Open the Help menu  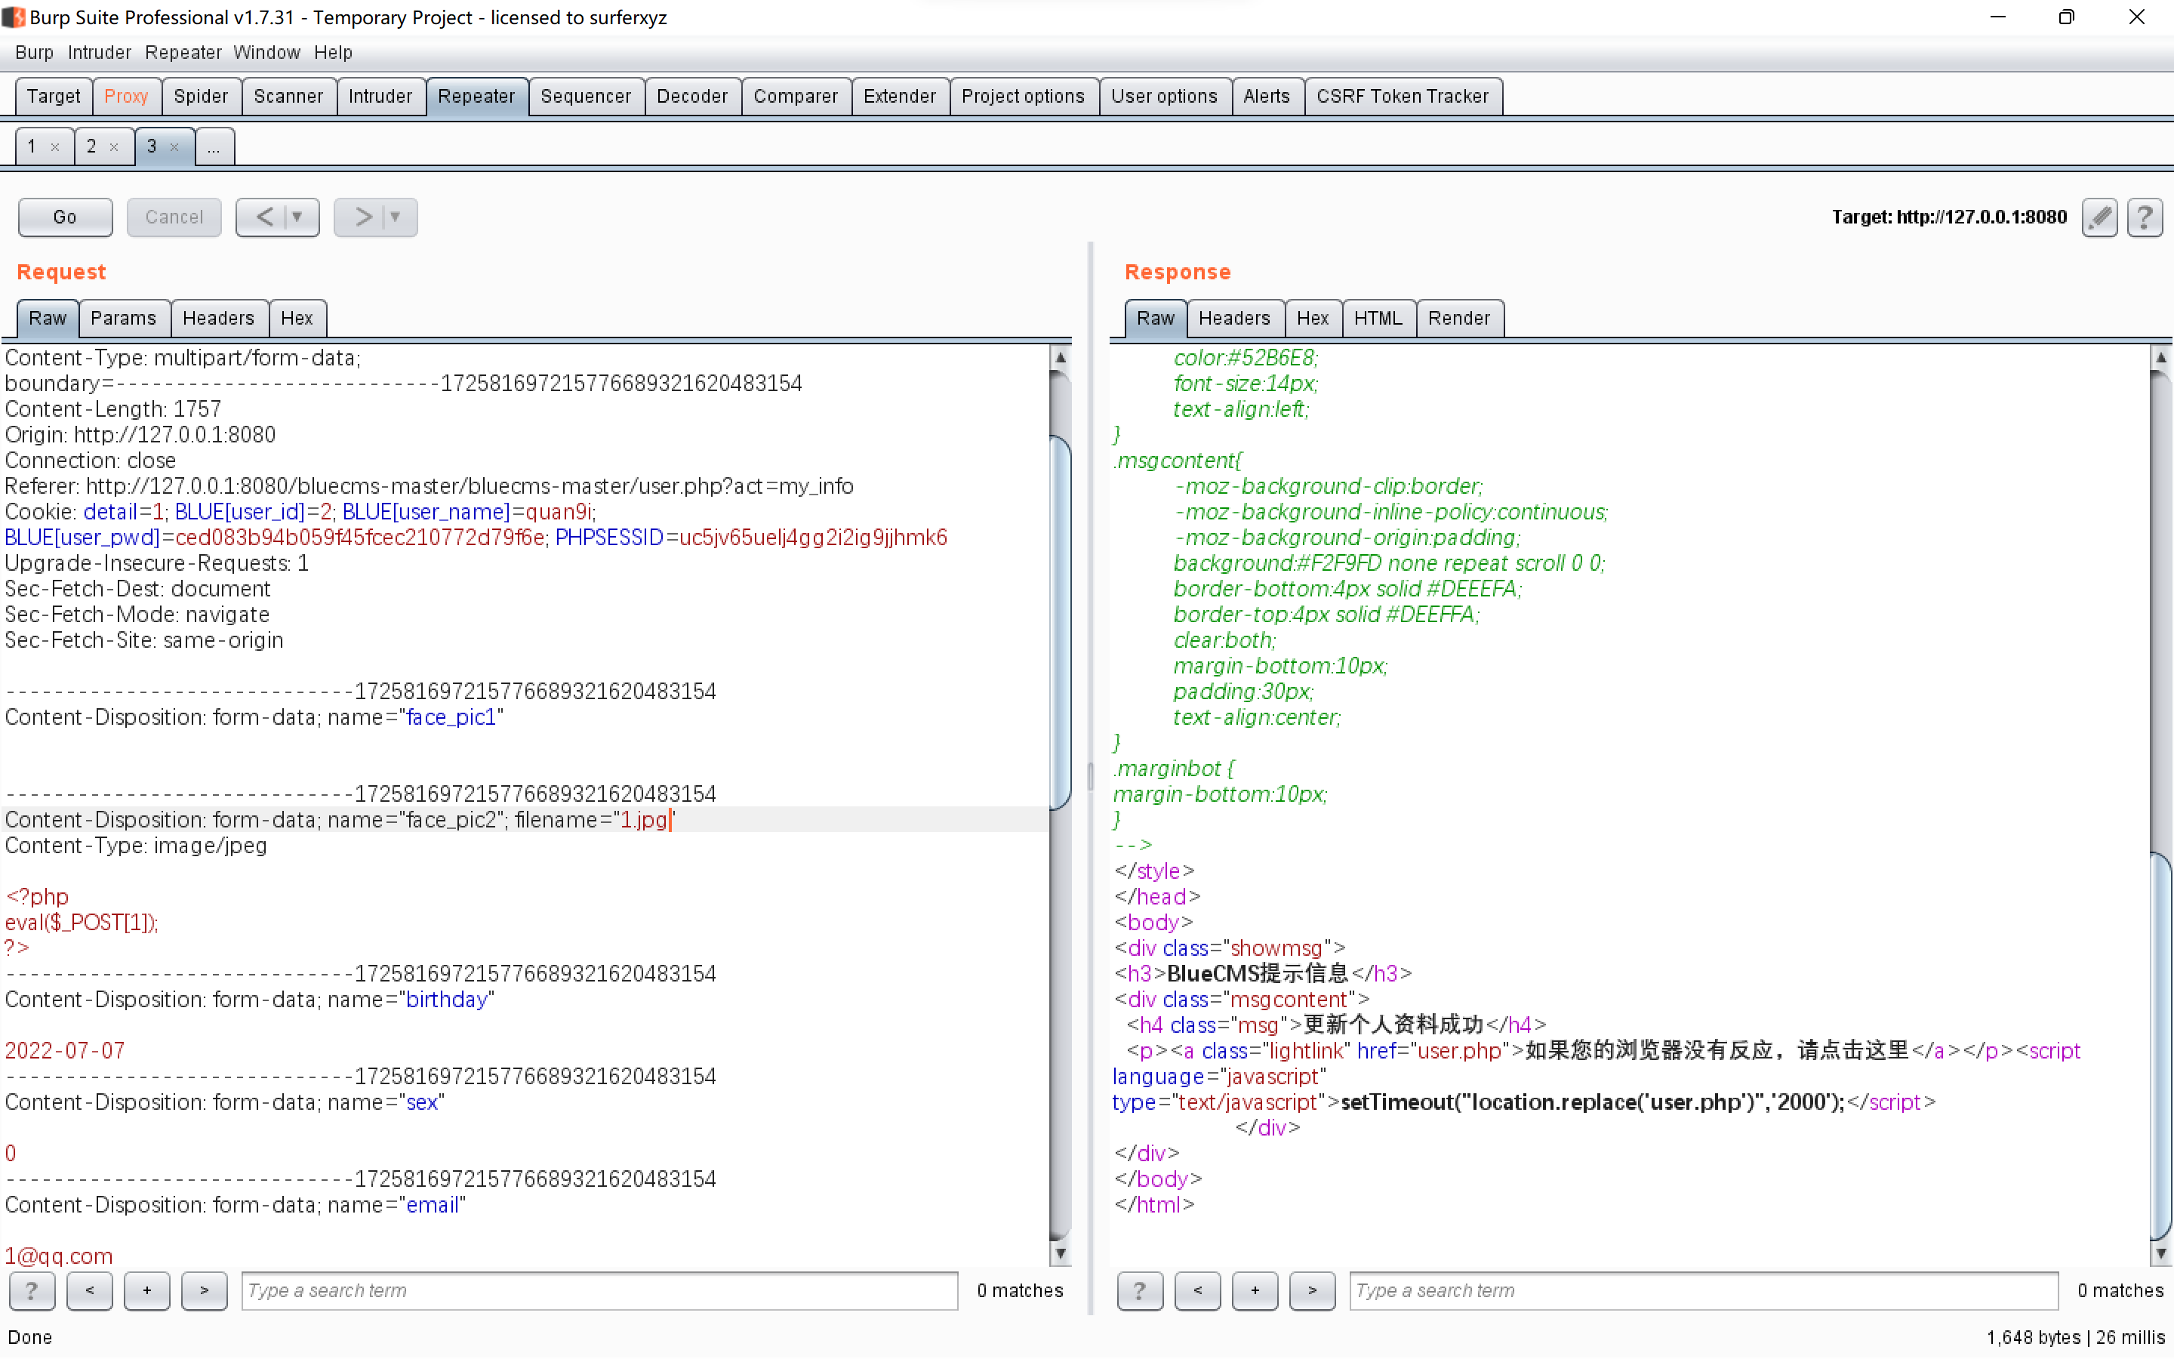point(334,52)
